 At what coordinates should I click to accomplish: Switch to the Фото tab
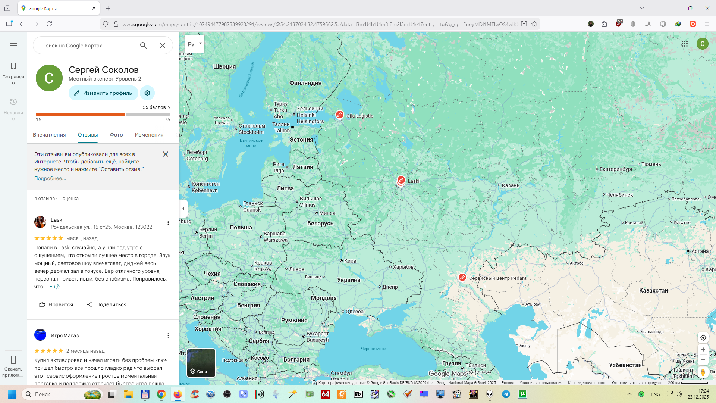click(116, 135)
